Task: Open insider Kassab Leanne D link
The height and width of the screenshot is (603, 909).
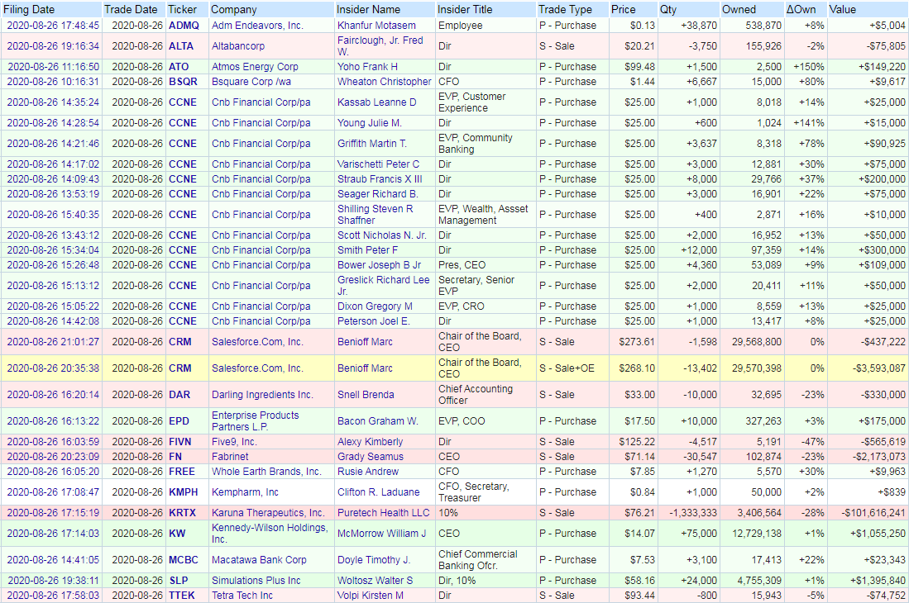Action: (377, 102)
